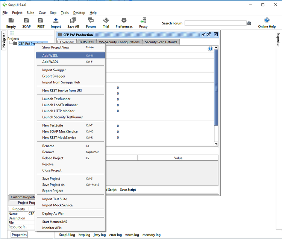Viewport: 282px width, 239px height.
Task: Open the Project menu
Action: coord(17,13)
